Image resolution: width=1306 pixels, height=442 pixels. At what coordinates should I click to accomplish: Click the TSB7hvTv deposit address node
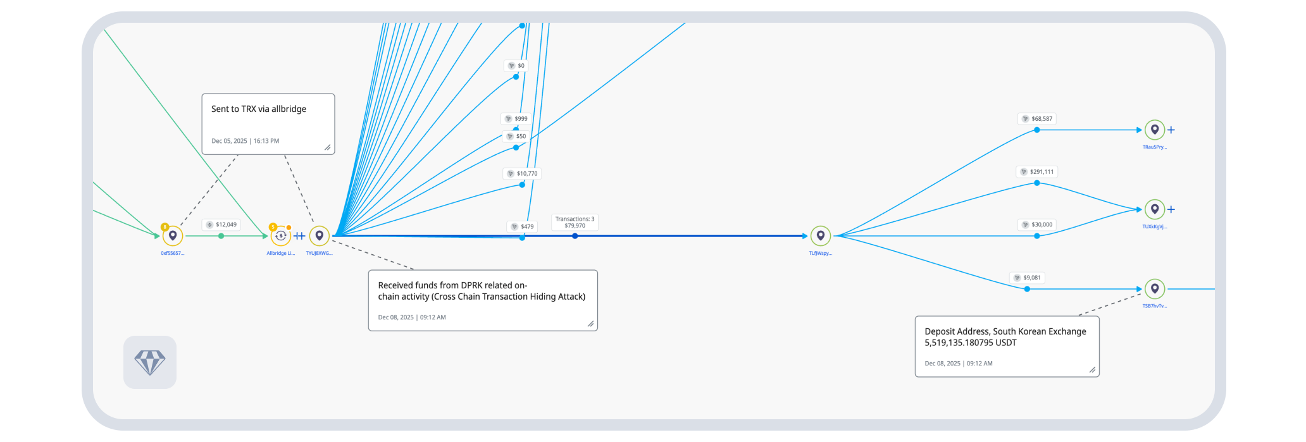[1155, 289]
